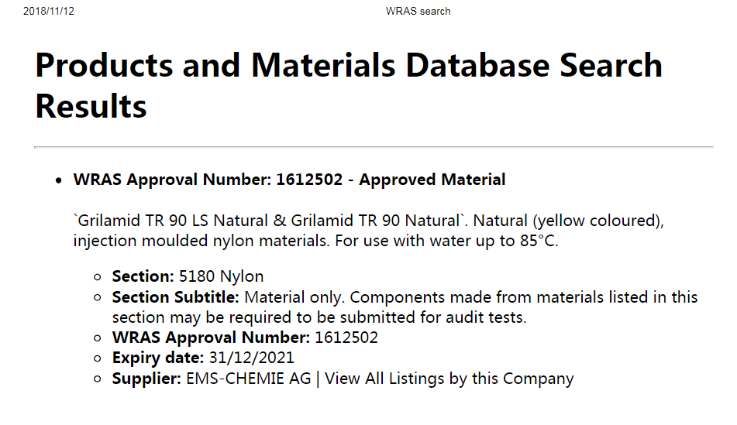Click the solid bullet beside the approval title
This screenshot has height=425, width=737.
pyautogui.click(x=60, y=180)
